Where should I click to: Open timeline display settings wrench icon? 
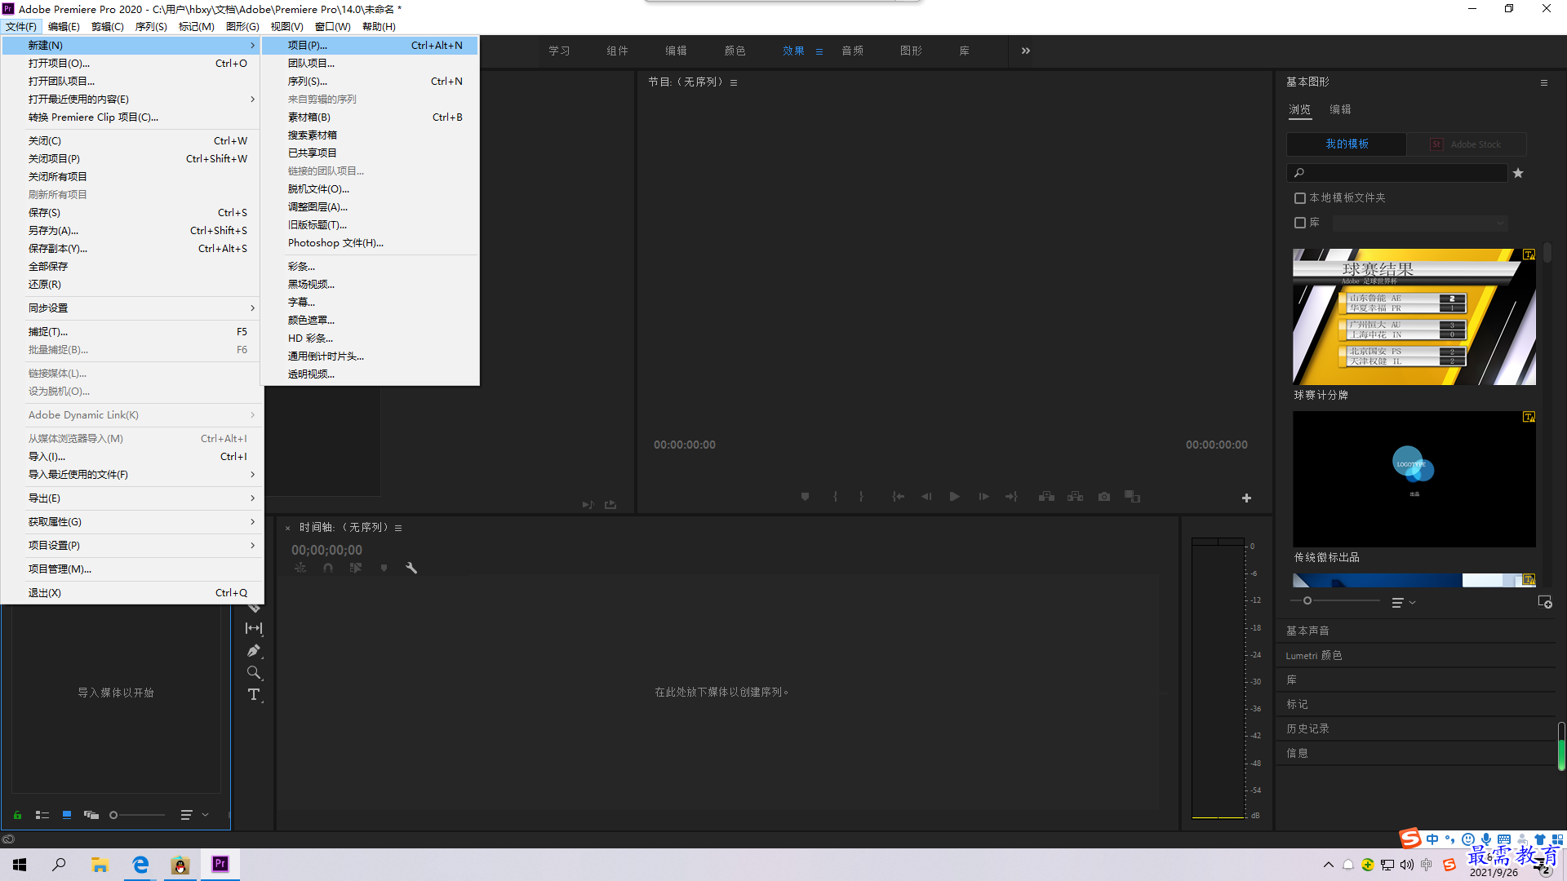tap(411, 568)
